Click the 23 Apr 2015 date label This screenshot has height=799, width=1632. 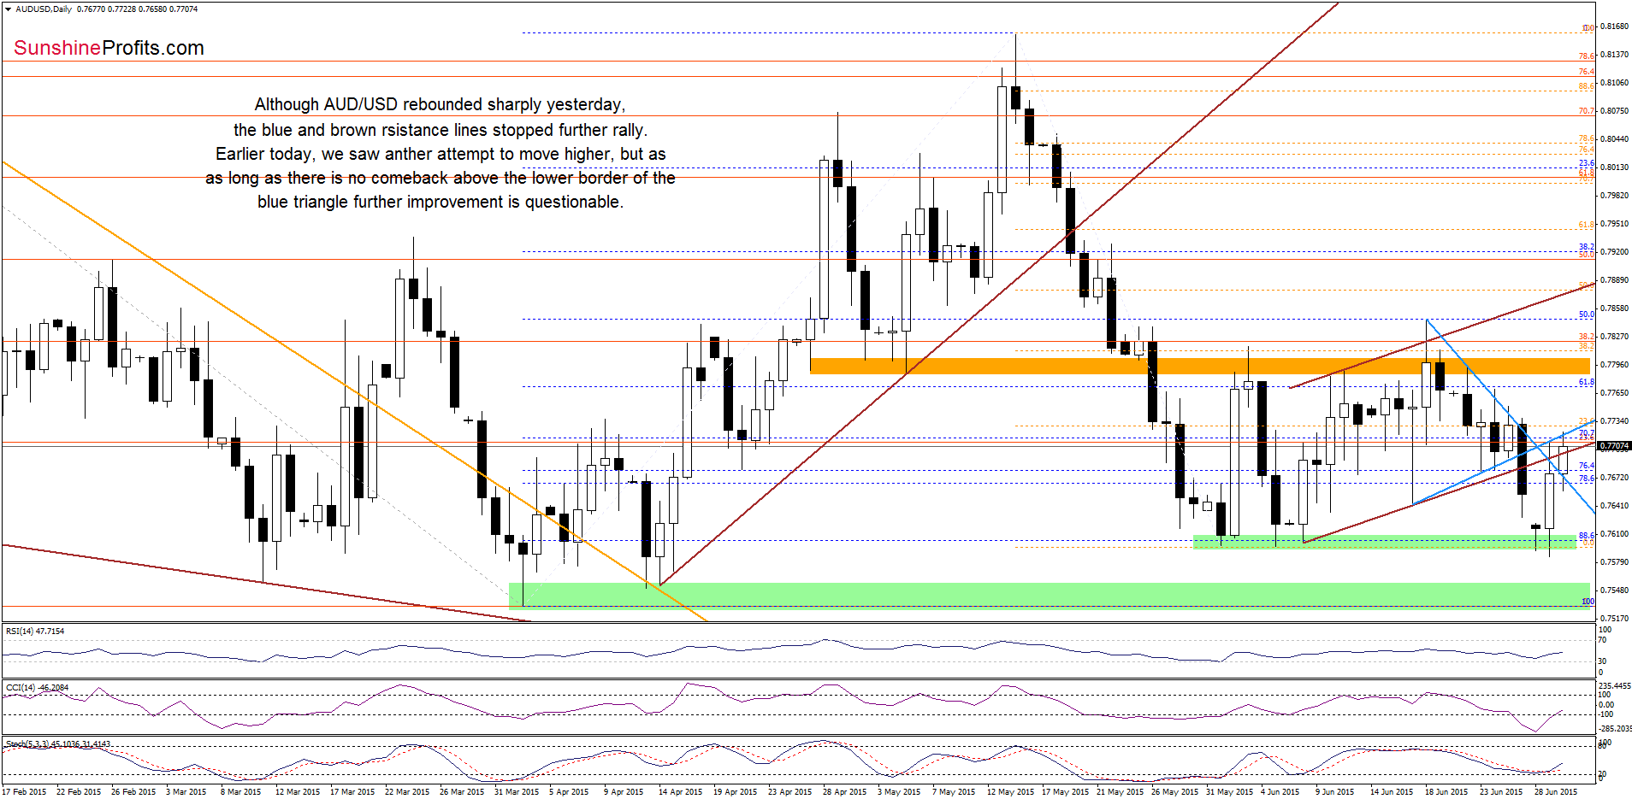tap(789, 791)
